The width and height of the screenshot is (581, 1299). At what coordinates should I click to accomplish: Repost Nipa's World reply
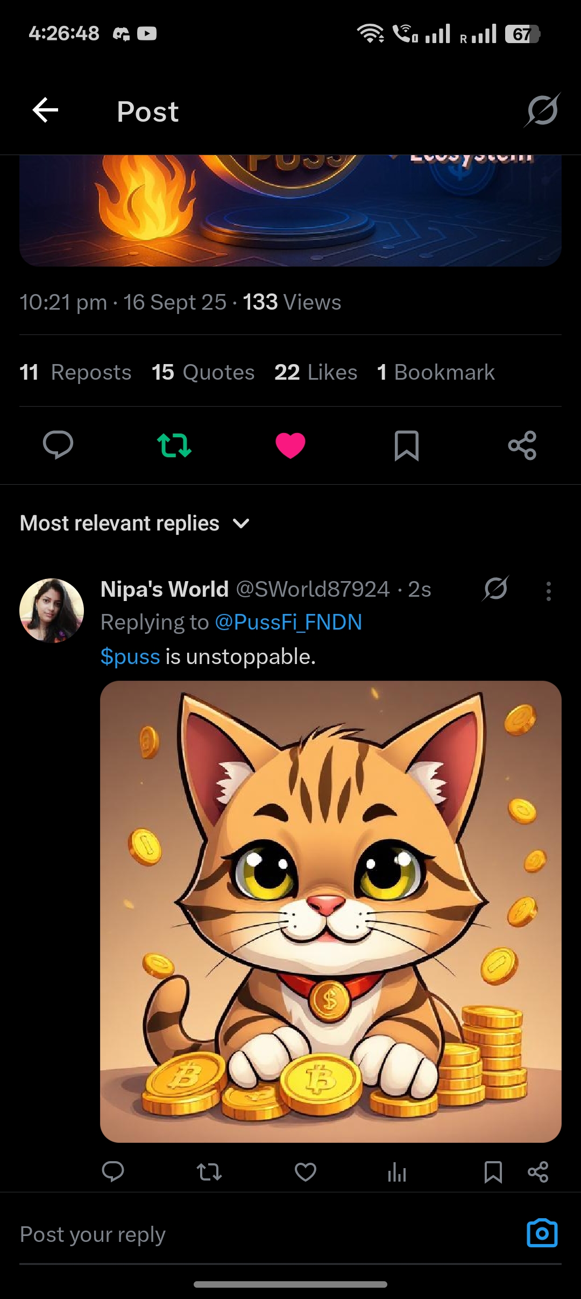[209, 1172]
